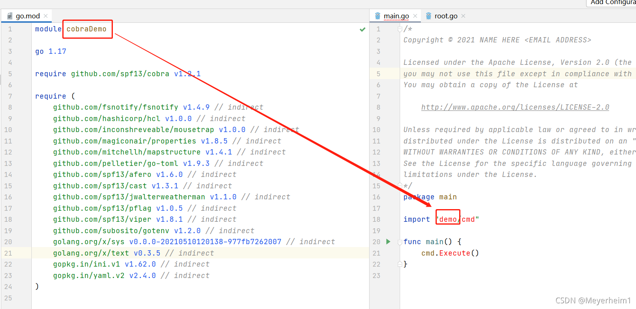636x309 pixels.
Task: Click the module name cobraDemo
Action: (86, 29)
